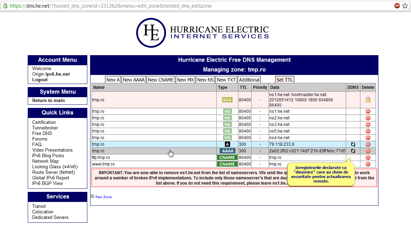Open the Route Server (telnet) link
This screenshot has height=229, width=411.
pyautogui.click(x=53, y=172)
